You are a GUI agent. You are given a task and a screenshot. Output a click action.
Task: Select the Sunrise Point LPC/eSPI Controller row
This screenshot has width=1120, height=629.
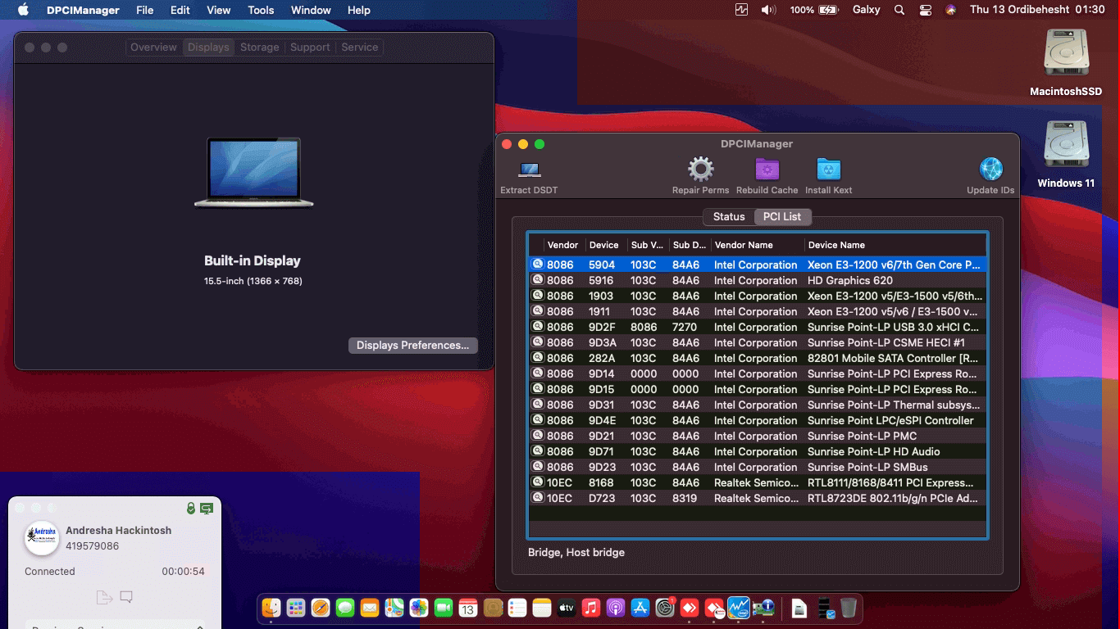point(758,420)
